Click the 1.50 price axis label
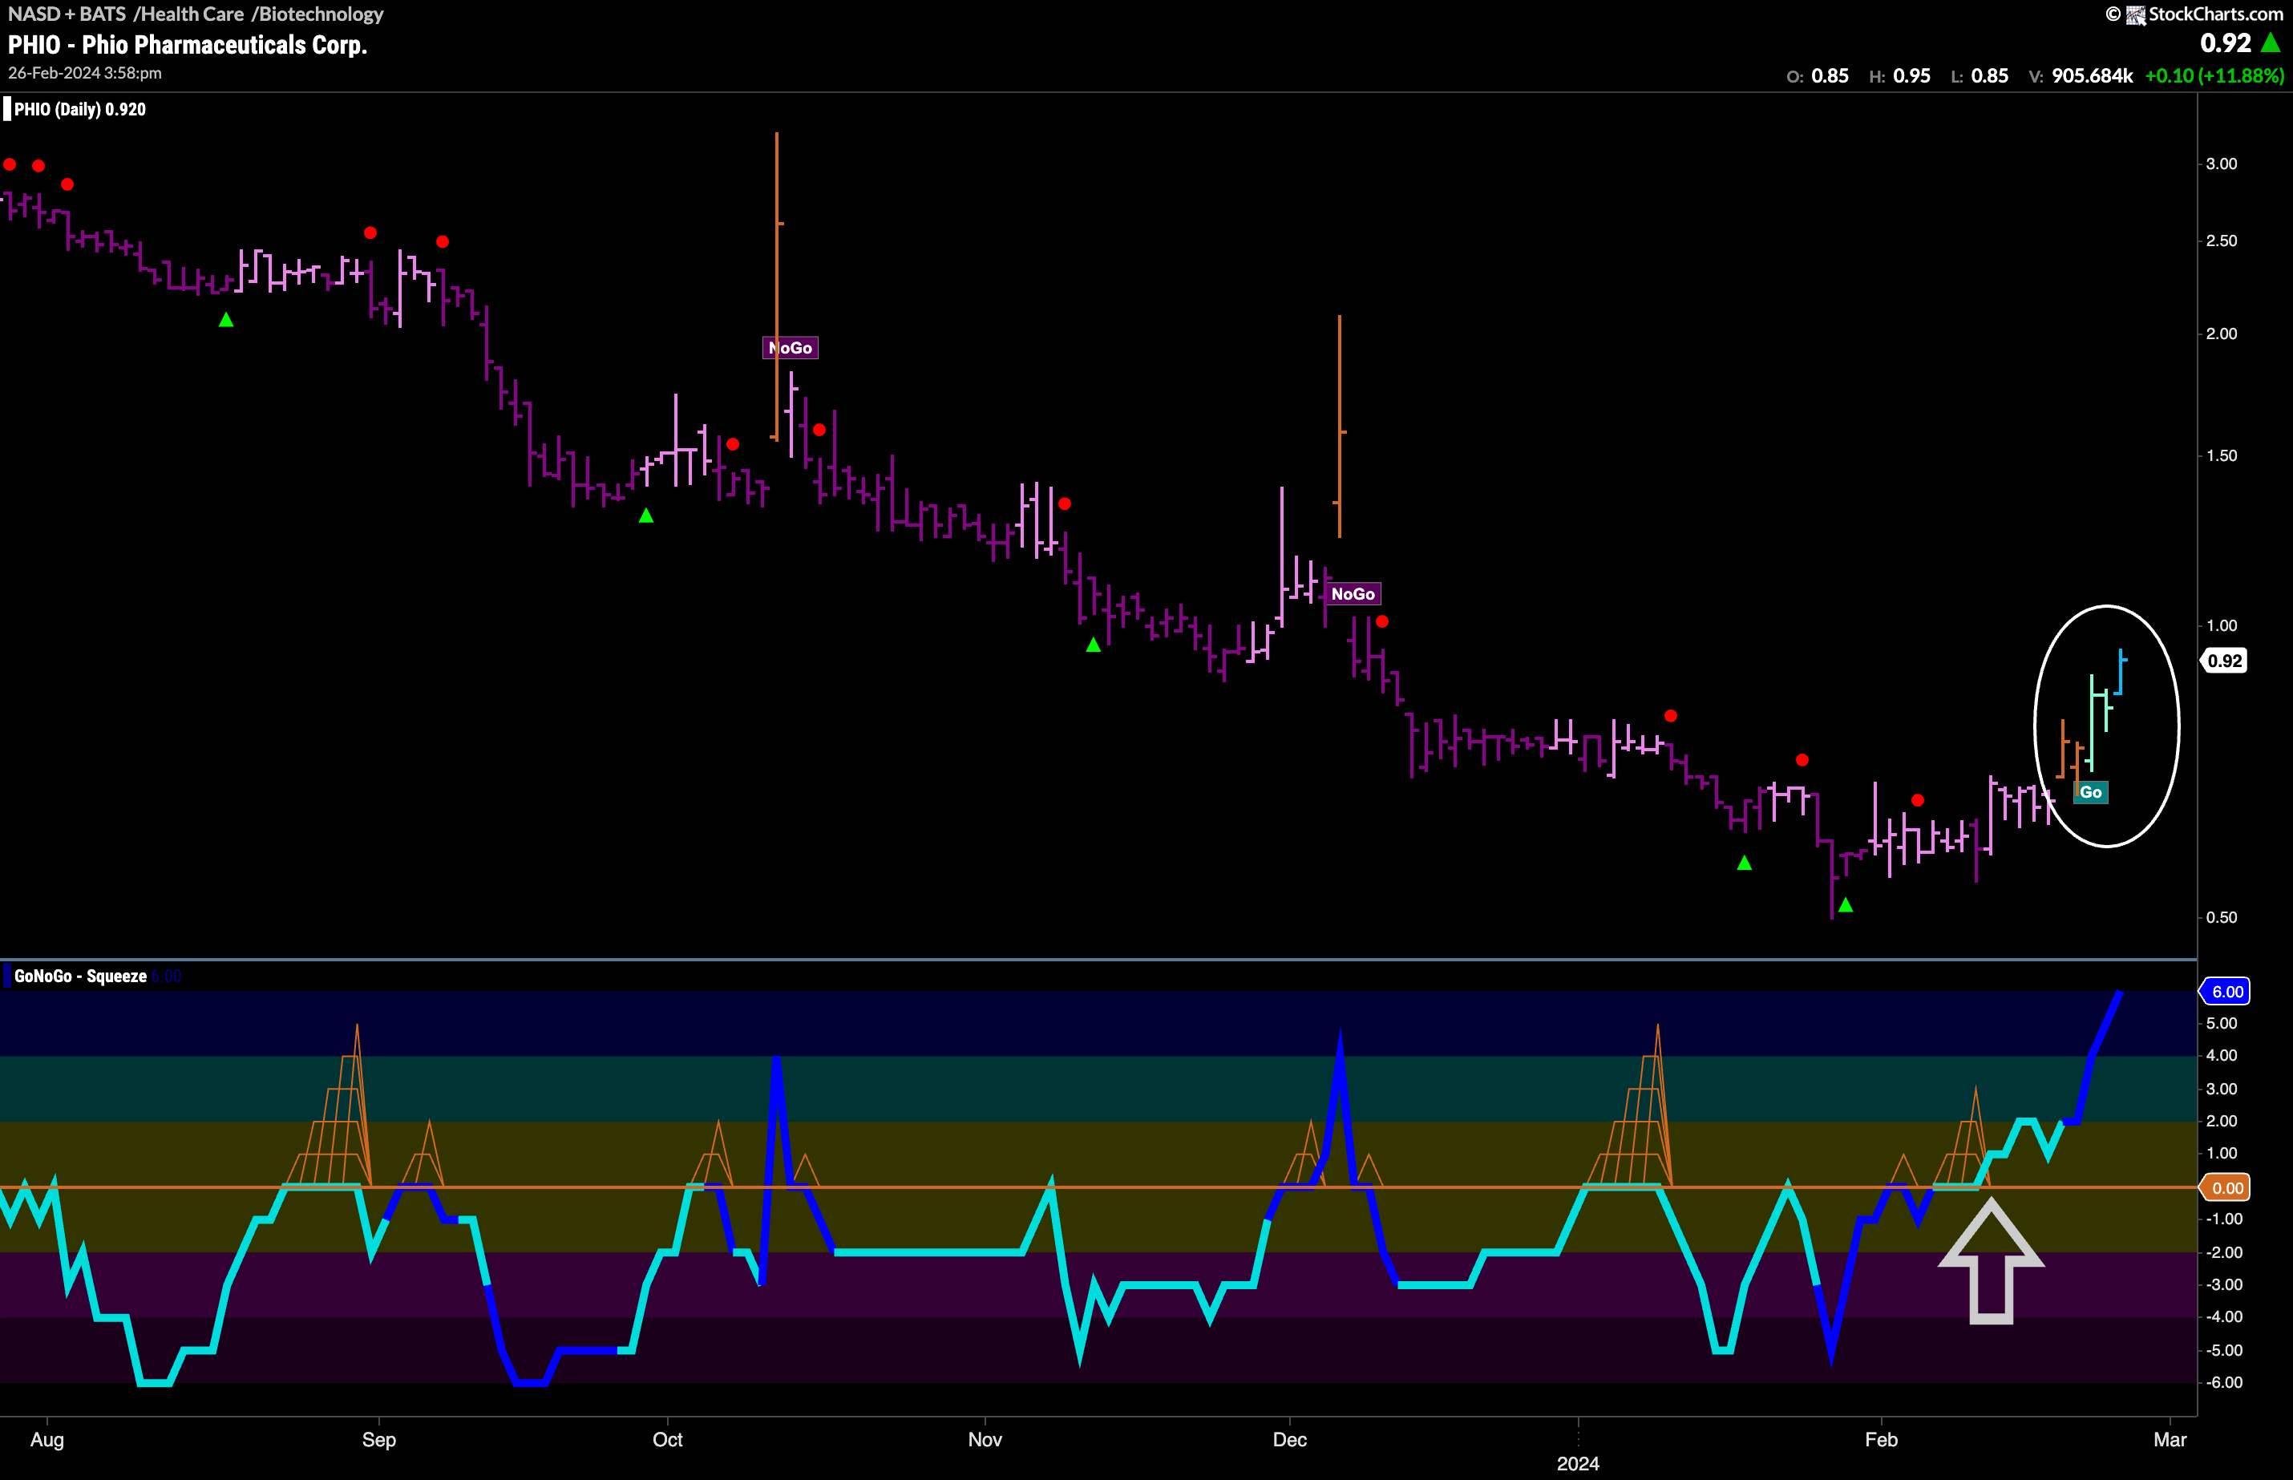 (2221, 455)
